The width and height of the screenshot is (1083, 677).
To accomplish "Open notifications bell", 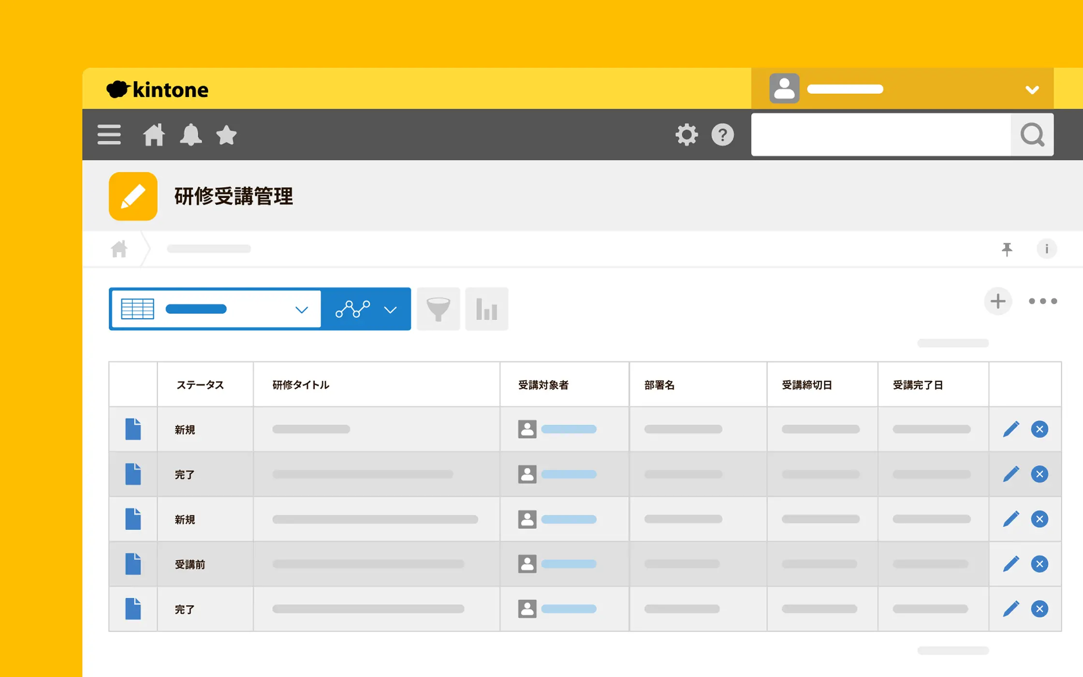I will click(190, 135).
